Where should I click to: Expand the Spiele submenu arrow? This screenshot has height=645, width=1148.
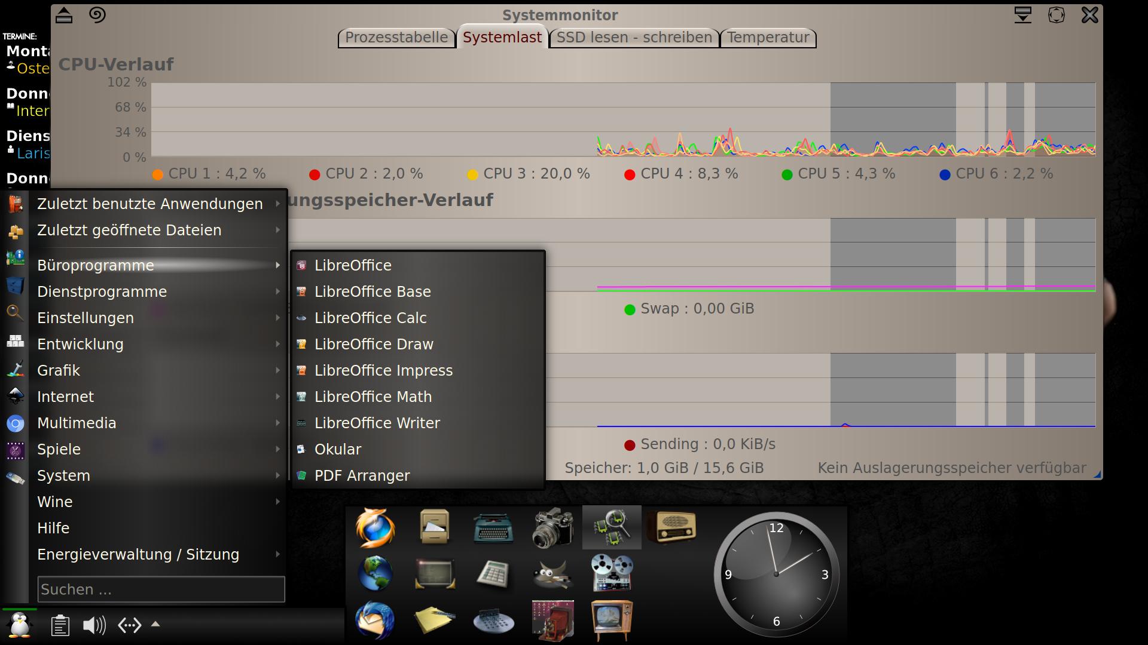278,449
